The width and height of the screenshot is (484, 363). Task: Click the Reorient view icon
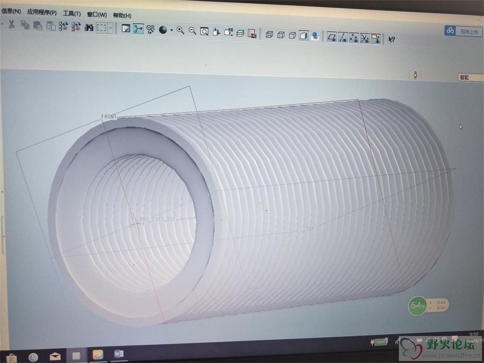pyautogui.click(x=217, y=32)
